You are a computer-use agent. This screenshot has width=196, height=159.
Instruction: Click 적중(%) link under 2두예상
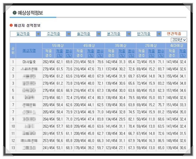point(151,53)
